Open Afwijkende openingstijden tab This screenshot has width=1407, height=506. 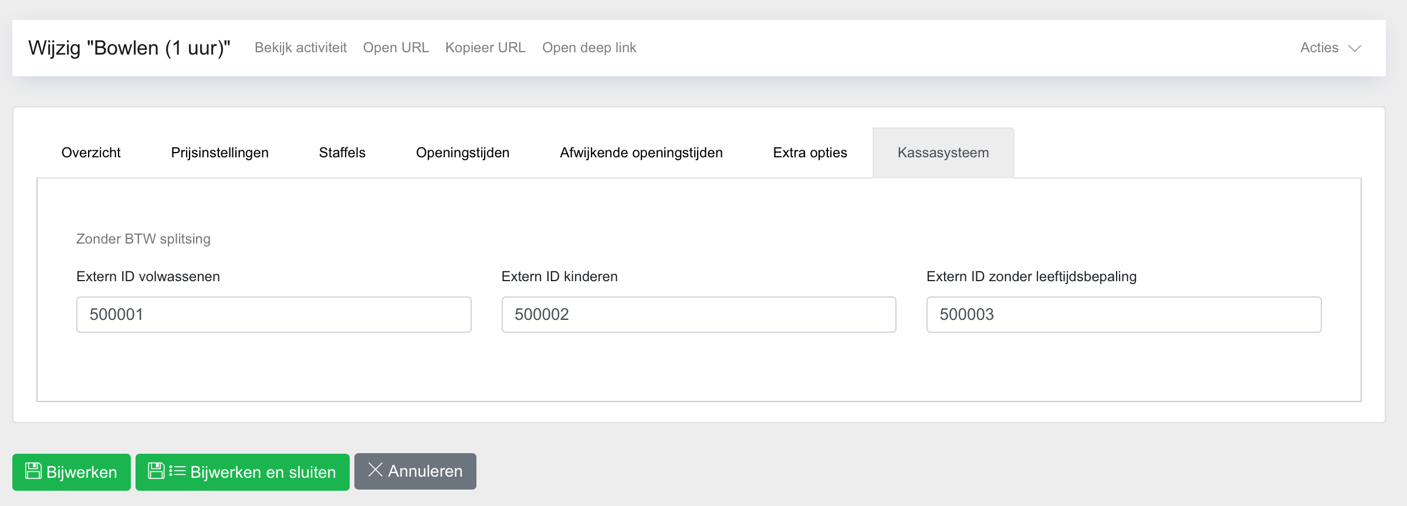click(x=641, y=153)
